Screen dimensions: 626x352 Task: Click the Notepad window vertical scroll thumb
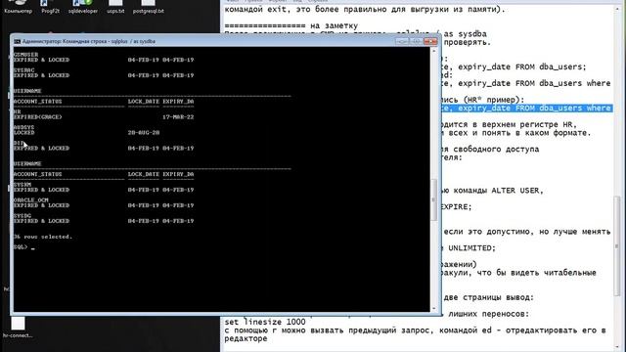tap(617, 246)
